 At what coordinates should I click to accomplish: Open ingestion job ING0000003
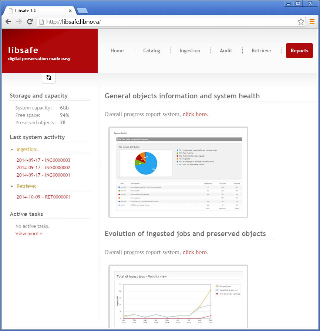coord(43,160)
